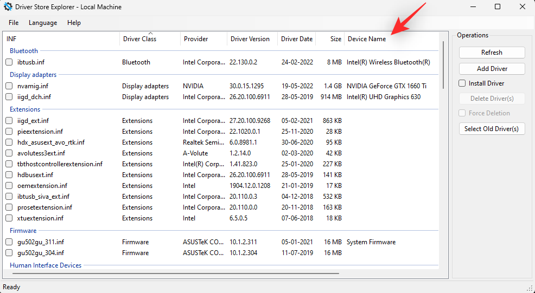This screenshot has width=535, height=293.
Task: Open the Help menu
Action: 74,23
